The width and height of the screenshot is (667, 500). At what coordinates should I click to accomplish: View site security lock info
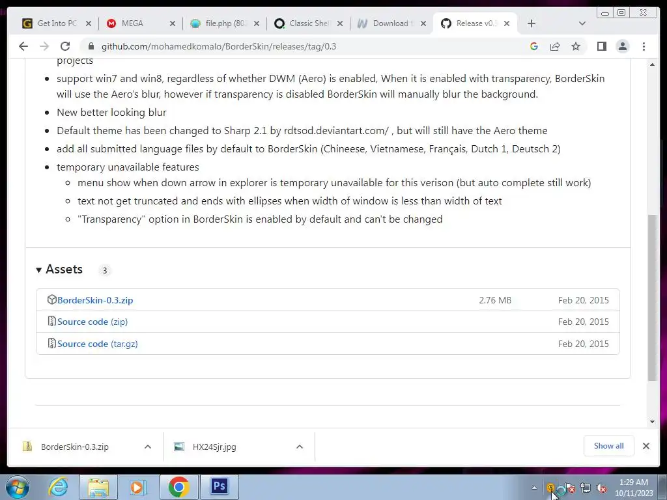[x=91, y=46]
